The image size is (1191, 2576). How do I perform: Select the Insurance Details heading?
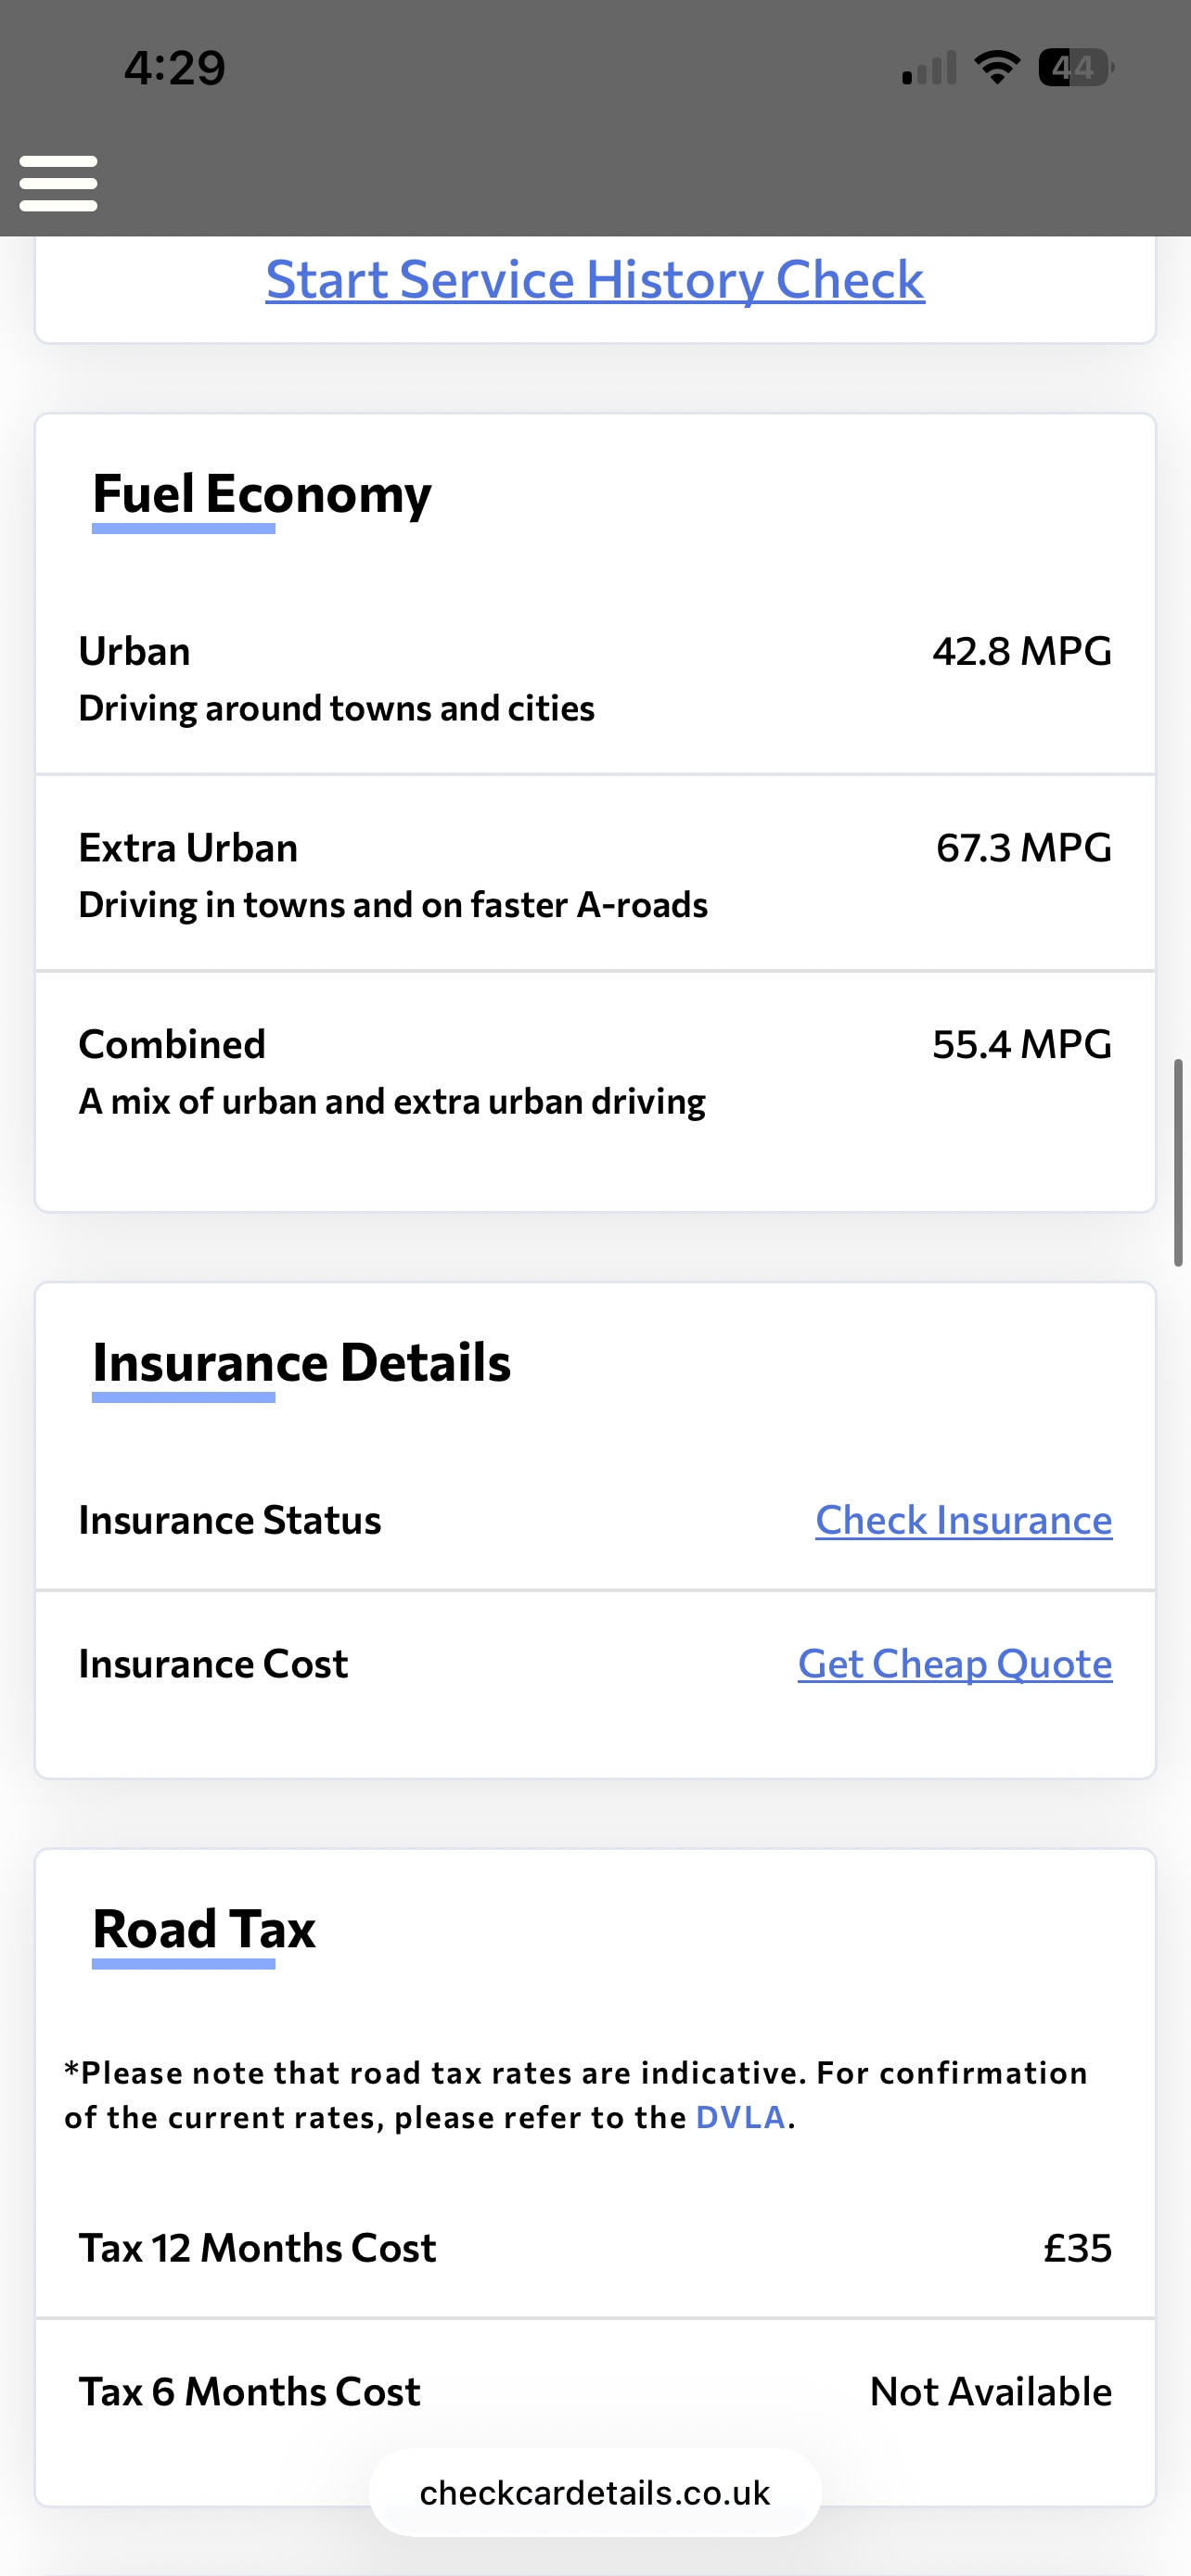301,1363
